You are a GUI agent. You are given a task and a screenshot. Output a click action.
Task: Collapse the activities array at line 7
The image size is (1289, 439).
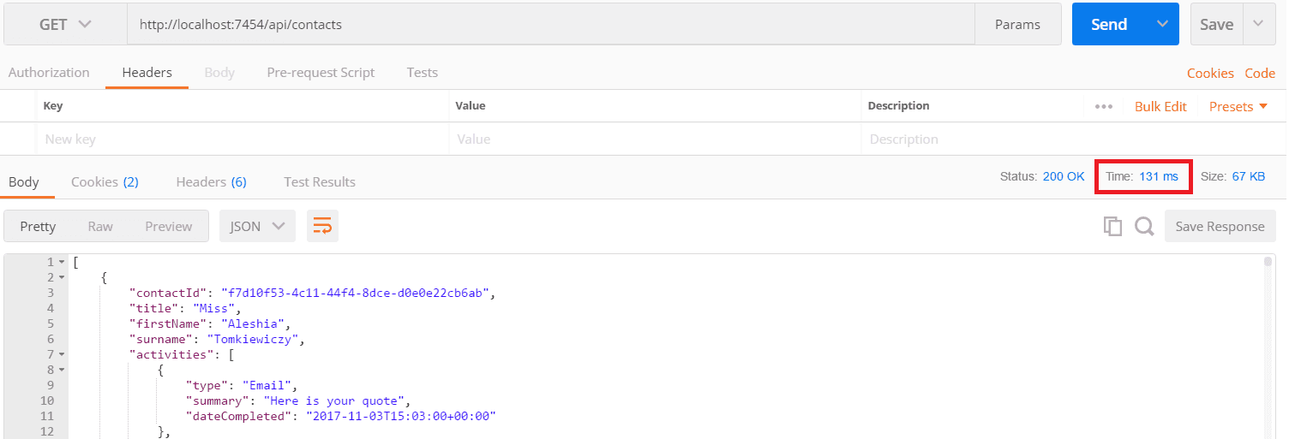point(62,354)
